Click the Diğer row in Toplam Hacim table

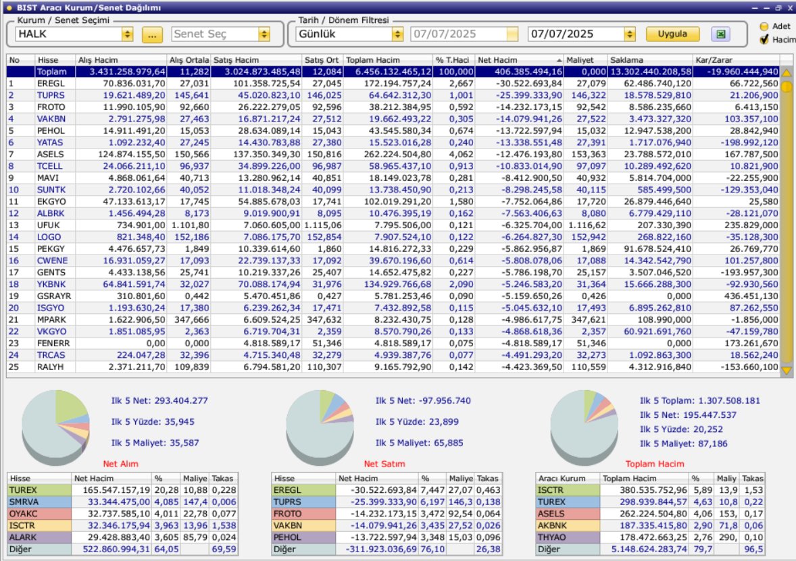[x=650, y=550]
